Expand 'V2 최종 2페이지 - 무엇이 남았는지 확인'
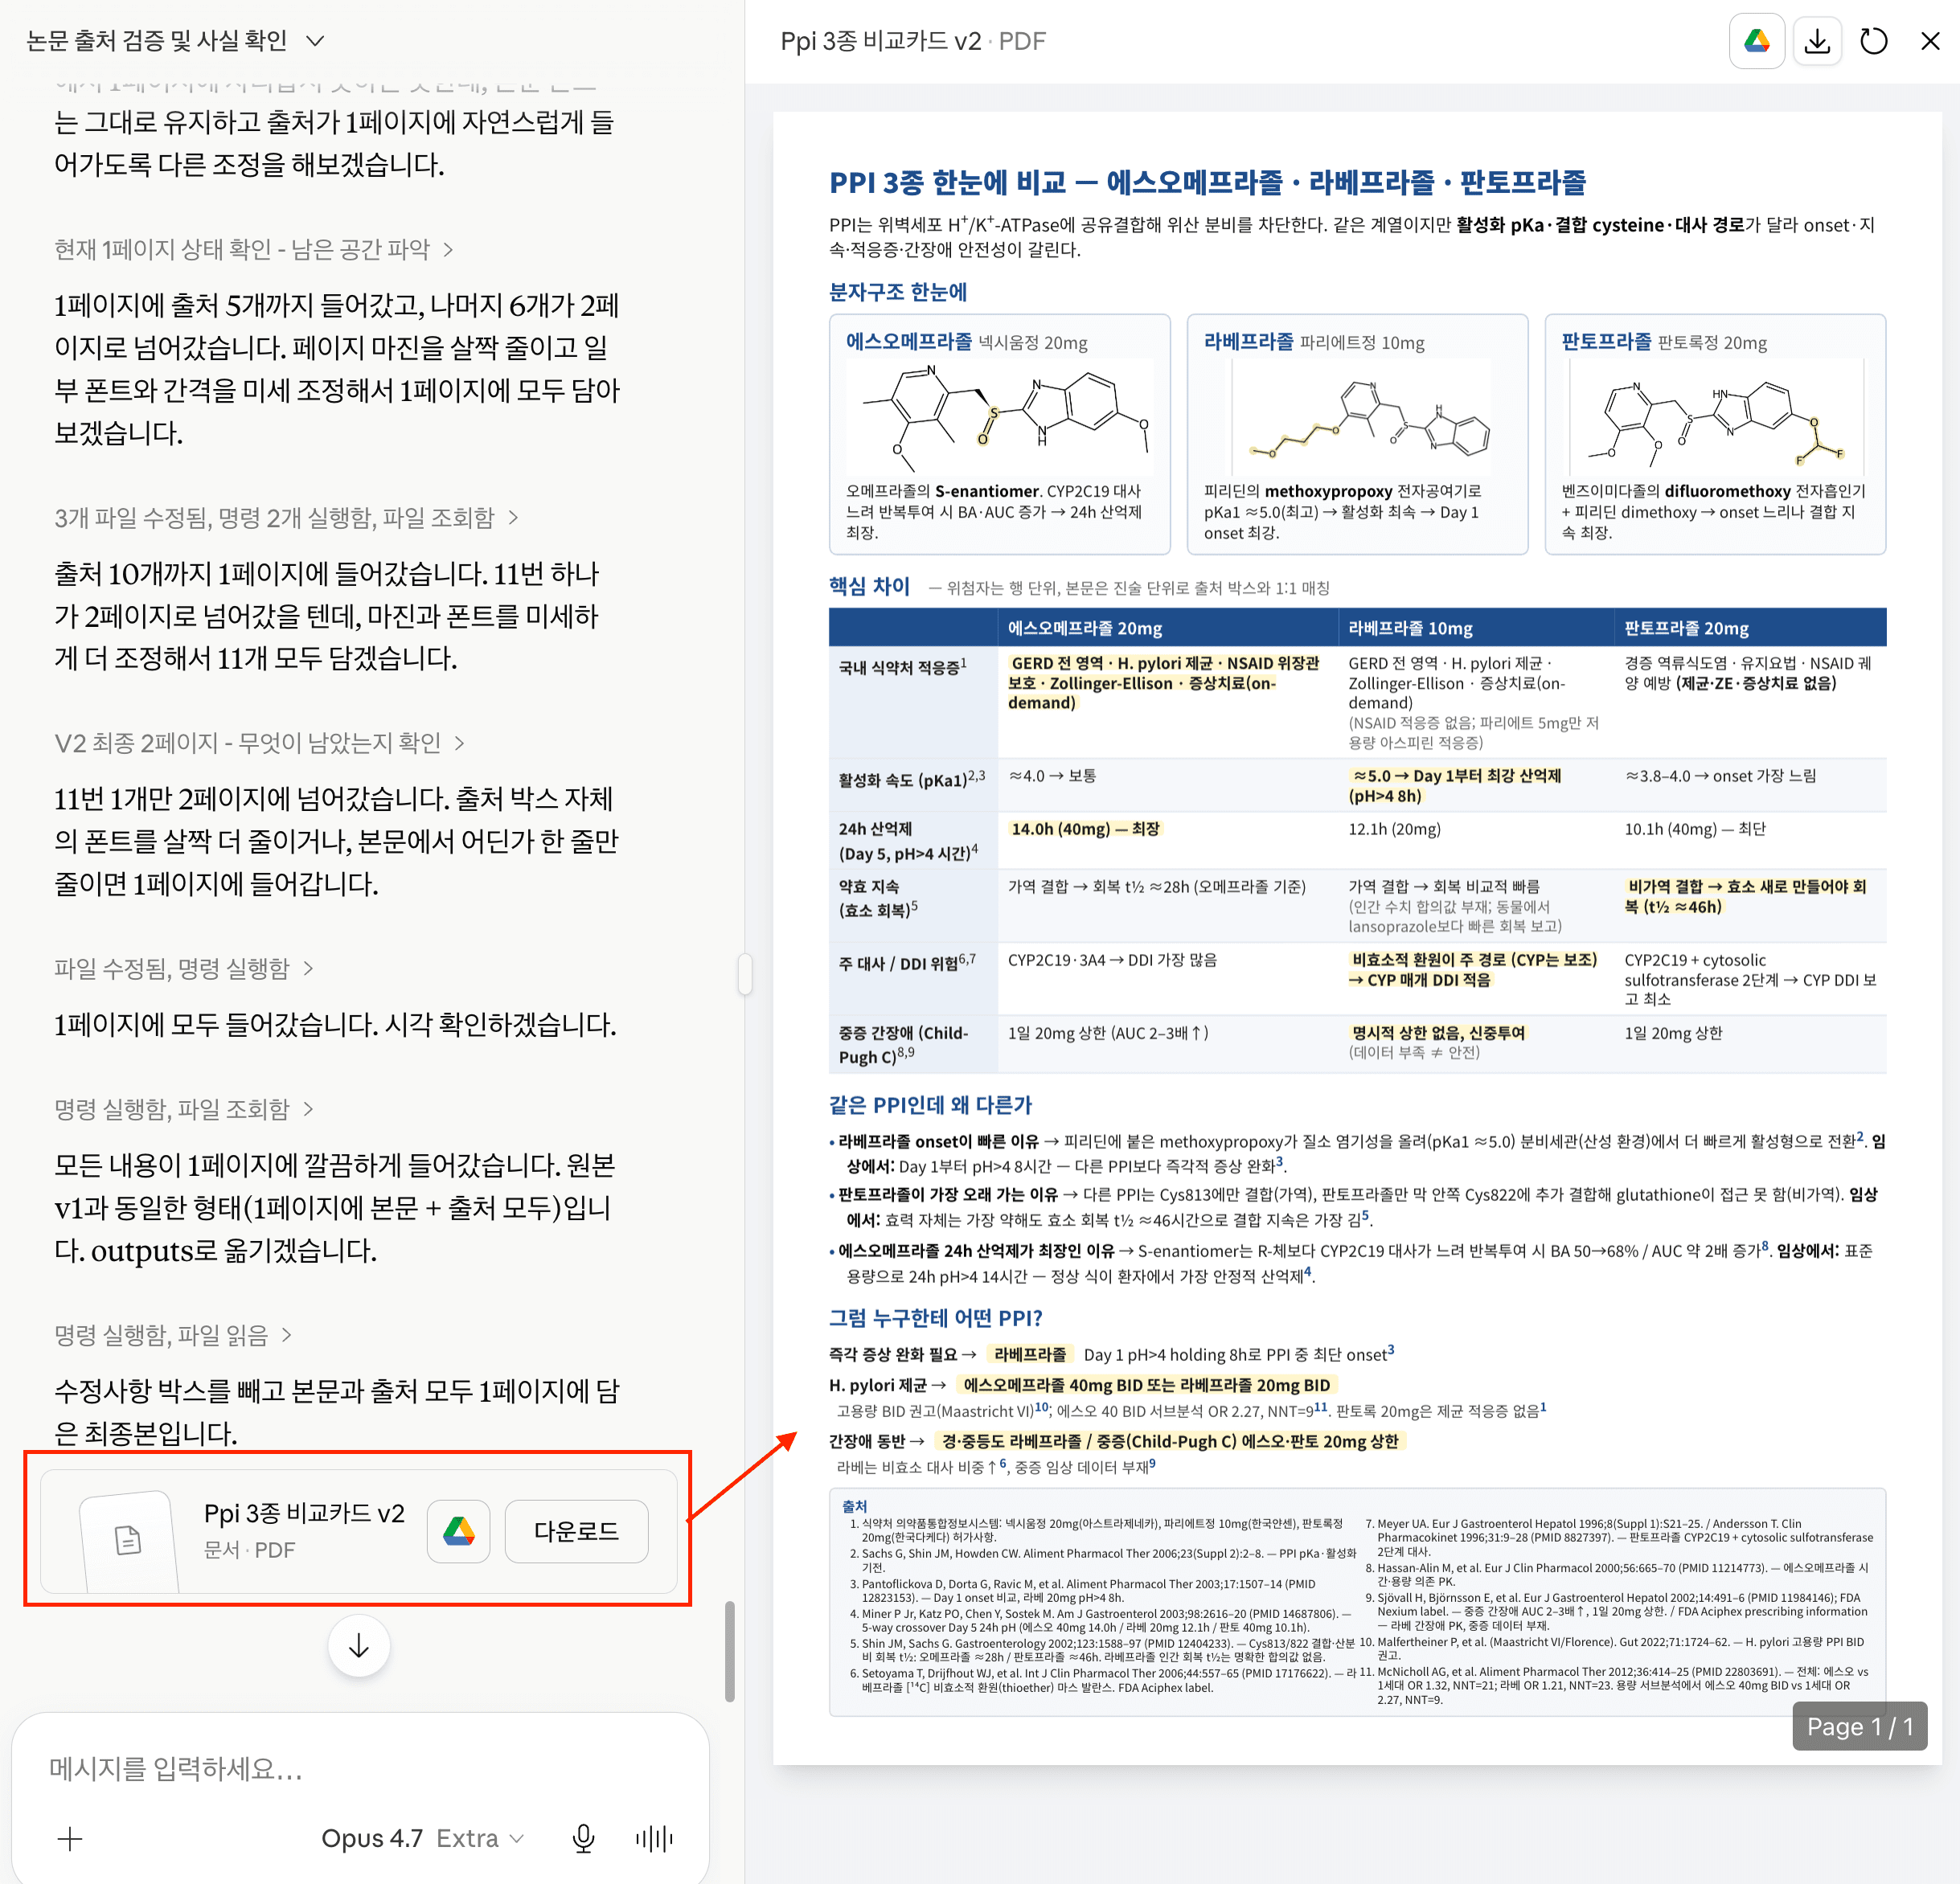Screen dimensions: 1960x1884 [x=260, y=743]
